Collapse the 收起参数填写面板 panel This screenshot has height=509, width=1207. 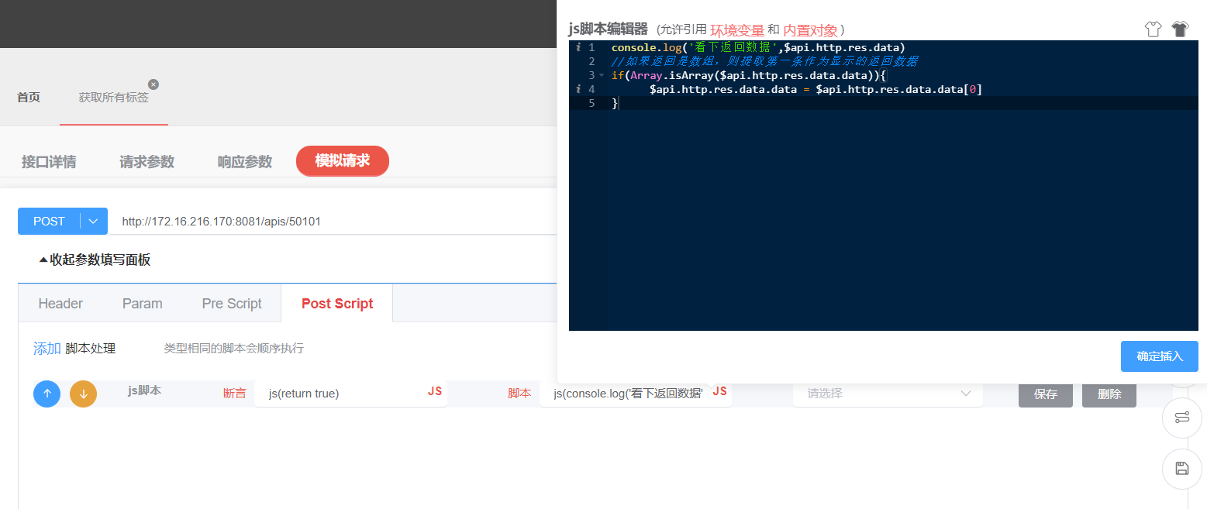95,260
